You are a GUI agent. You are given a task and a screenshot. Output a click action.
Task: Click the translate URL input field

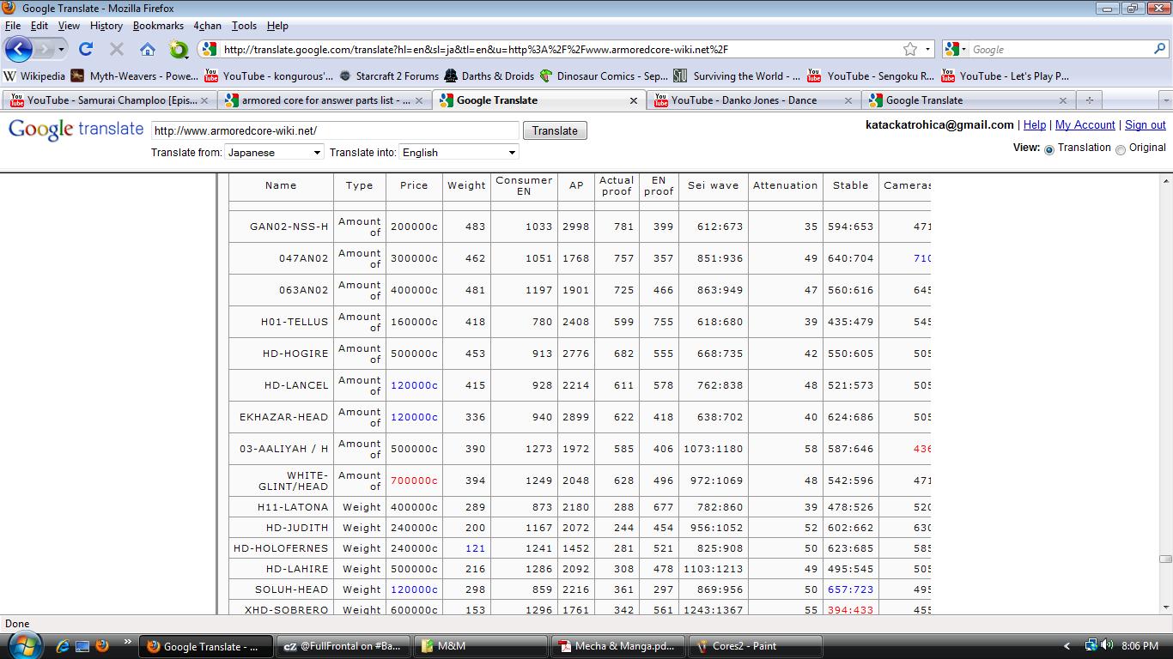click(335, 130)
